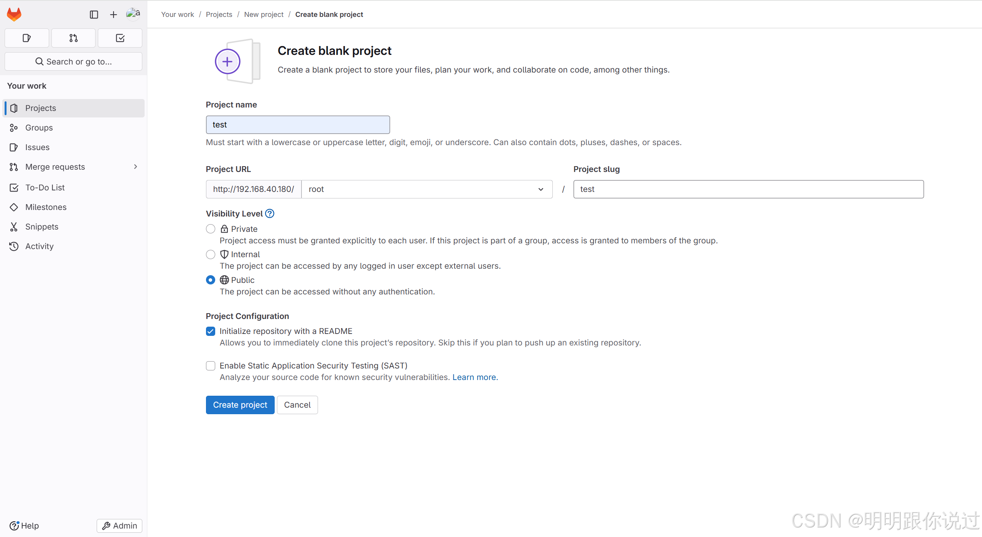Open the user avatar menu

pos(133,14)
